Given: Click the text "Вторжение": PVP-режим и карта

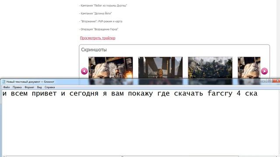Looking at the screenshot, I should pos(101,21).
